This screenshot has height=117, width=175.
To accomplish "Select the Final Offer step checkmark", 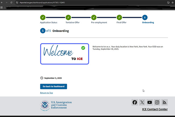I will [119, 17].
